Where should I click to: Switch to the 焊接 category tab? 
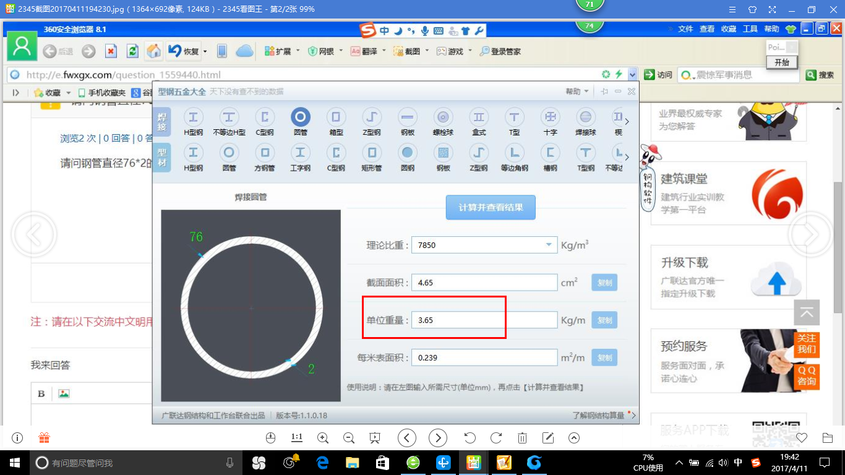(162, 122)
